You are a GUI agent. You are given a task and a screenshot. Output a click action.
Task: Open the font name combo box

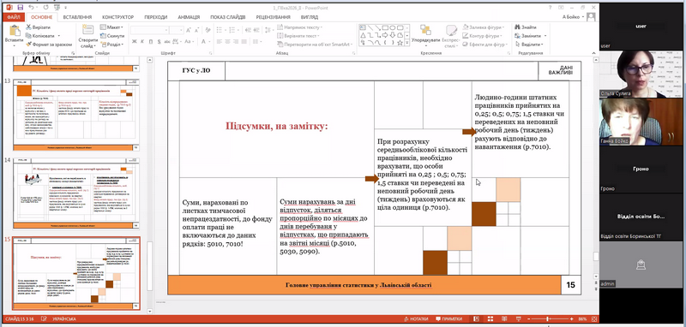[148, 30]
